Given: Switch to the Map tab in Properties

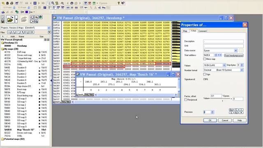Looking at the screenshot, I should coord(185,31).
